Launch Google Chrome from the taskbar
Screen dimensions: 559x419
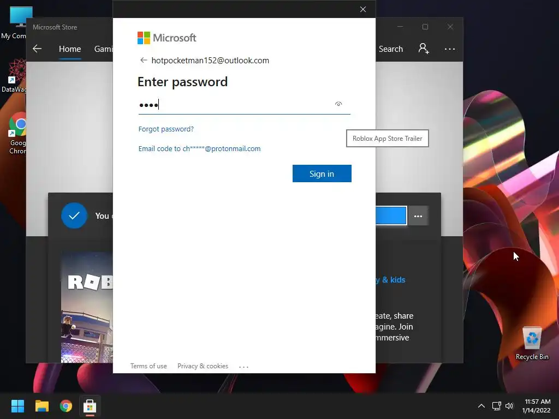click(66, 406)
